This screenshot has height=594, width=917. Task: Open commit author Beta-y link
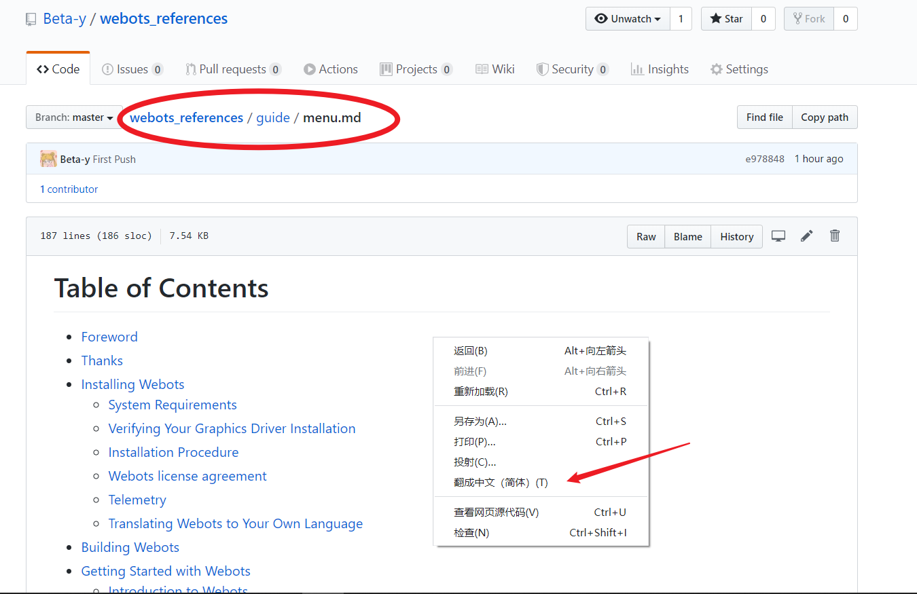click(75, 159)
